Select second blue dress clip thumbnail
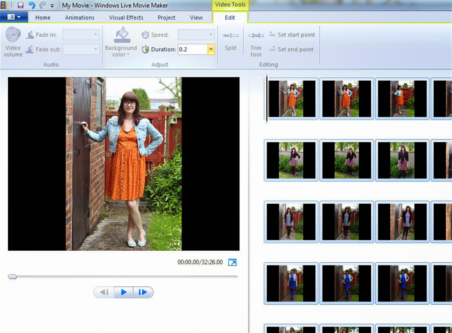This screenshot has height=333, width=452. click(x=347, y=283)
